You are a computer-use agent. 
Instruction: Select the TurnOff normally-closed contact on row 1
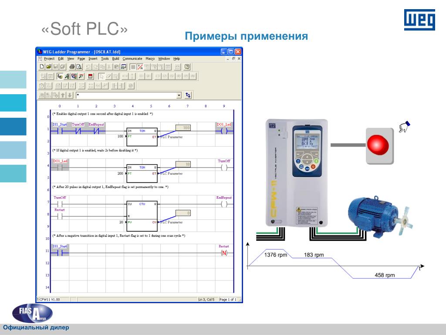[78, 131]
